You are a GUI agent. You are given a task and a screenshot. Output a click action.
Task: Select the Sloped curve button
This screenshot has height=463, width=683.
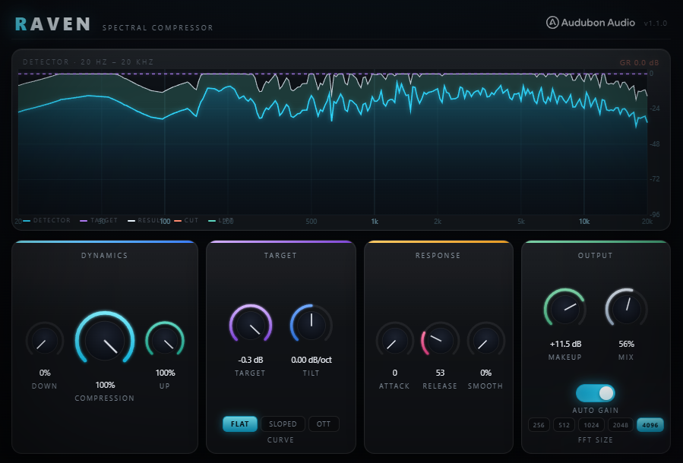point(283,424)
